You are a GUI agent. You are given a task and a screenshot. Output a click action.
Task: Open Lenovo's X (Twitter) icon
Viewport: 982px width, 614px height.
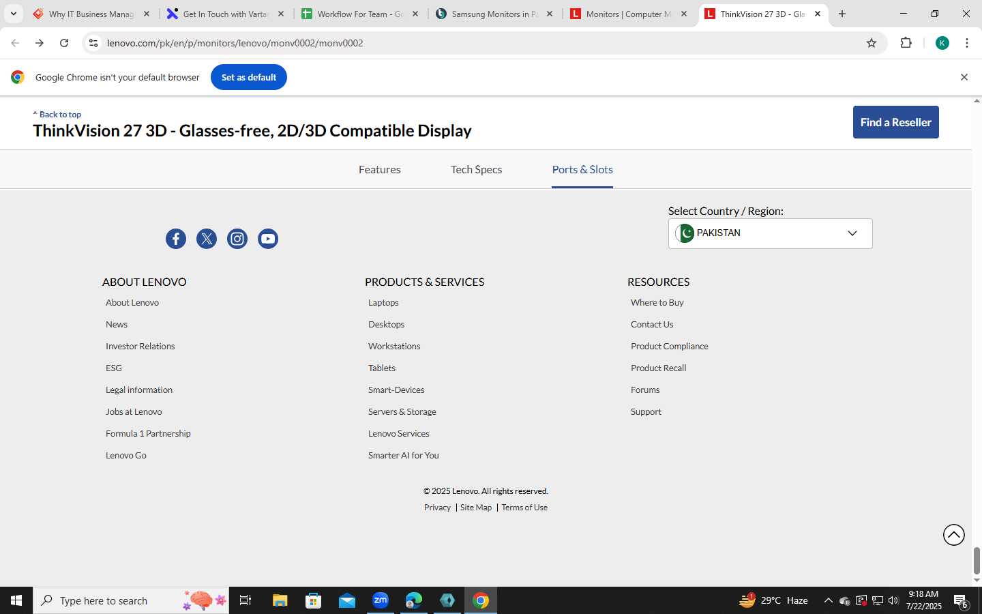[207, 239]
